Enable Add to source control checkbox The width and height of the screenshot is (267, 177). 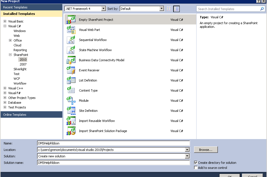coord(196,168)
